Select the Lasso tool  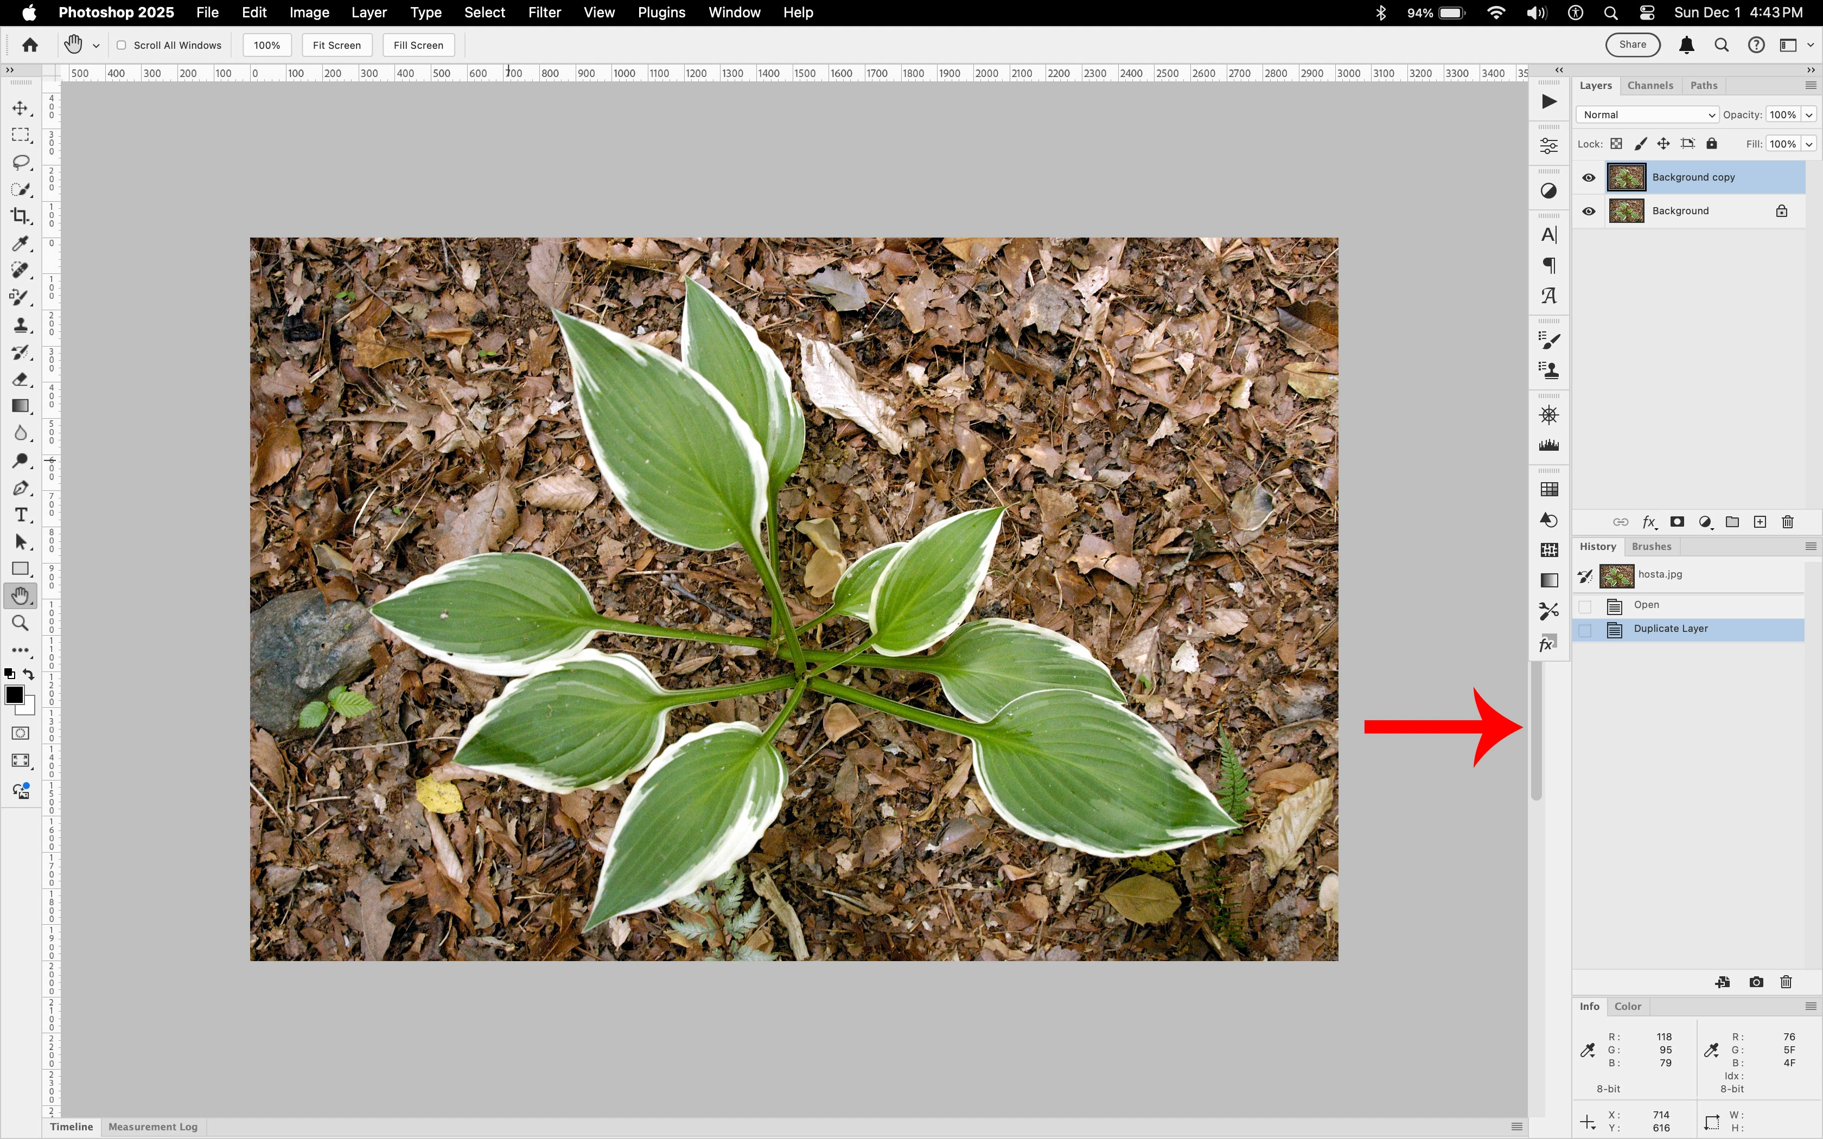tap(20, 162)
